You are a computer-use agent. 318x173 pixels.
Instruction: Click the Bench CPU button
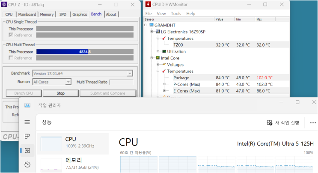pos(24,93)
